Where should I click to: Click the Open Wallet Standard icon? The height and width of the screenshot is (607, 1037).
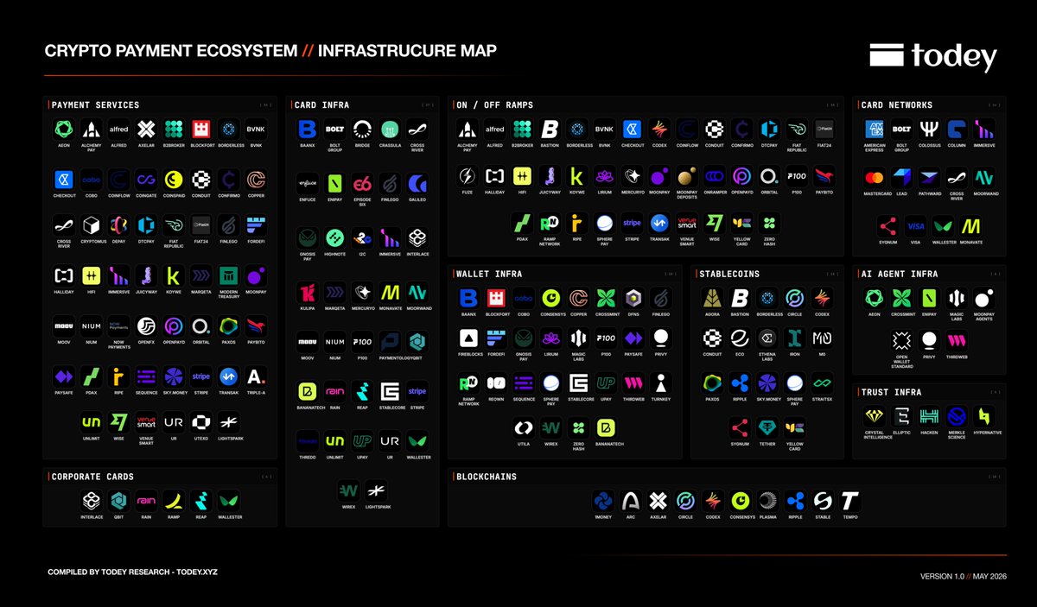tap(901, 340)
